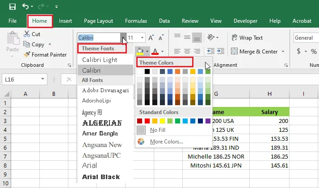This screenshot has height=188, width=319.
Task: Open Alignment group dialog launcher
Action: coord(286,65)
